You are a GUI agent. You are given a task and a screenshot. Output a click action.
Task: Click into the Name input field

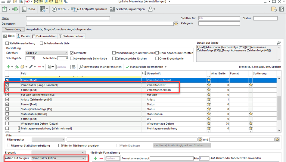click(68, 18)
